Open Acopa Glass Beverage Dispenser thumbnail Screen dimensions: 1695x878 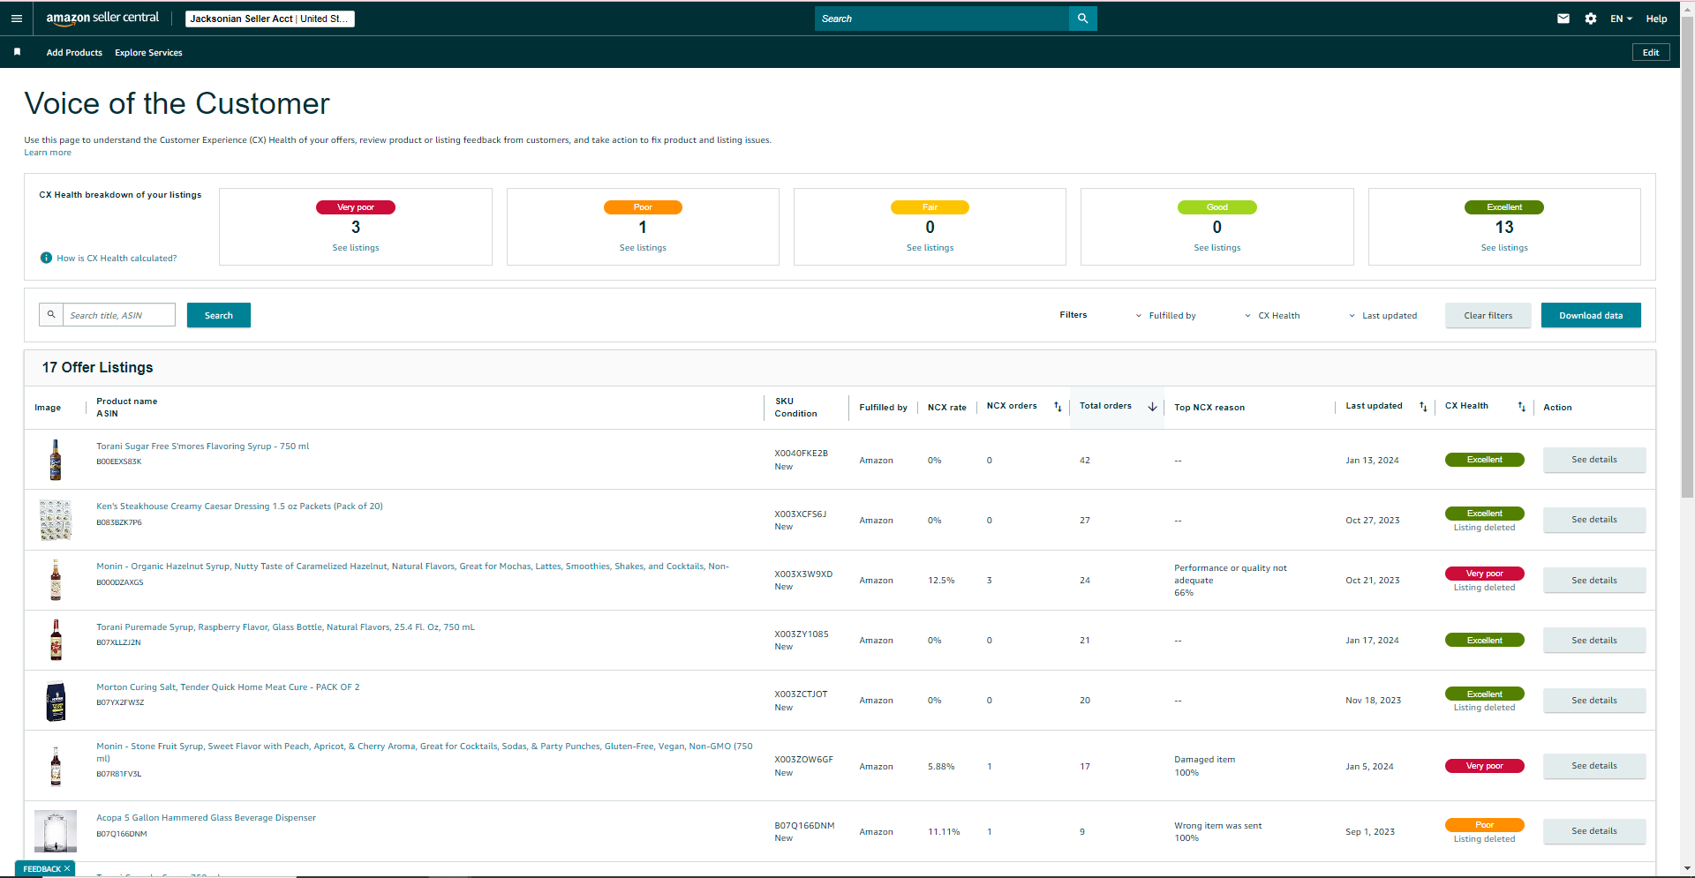tap(56, 831)
